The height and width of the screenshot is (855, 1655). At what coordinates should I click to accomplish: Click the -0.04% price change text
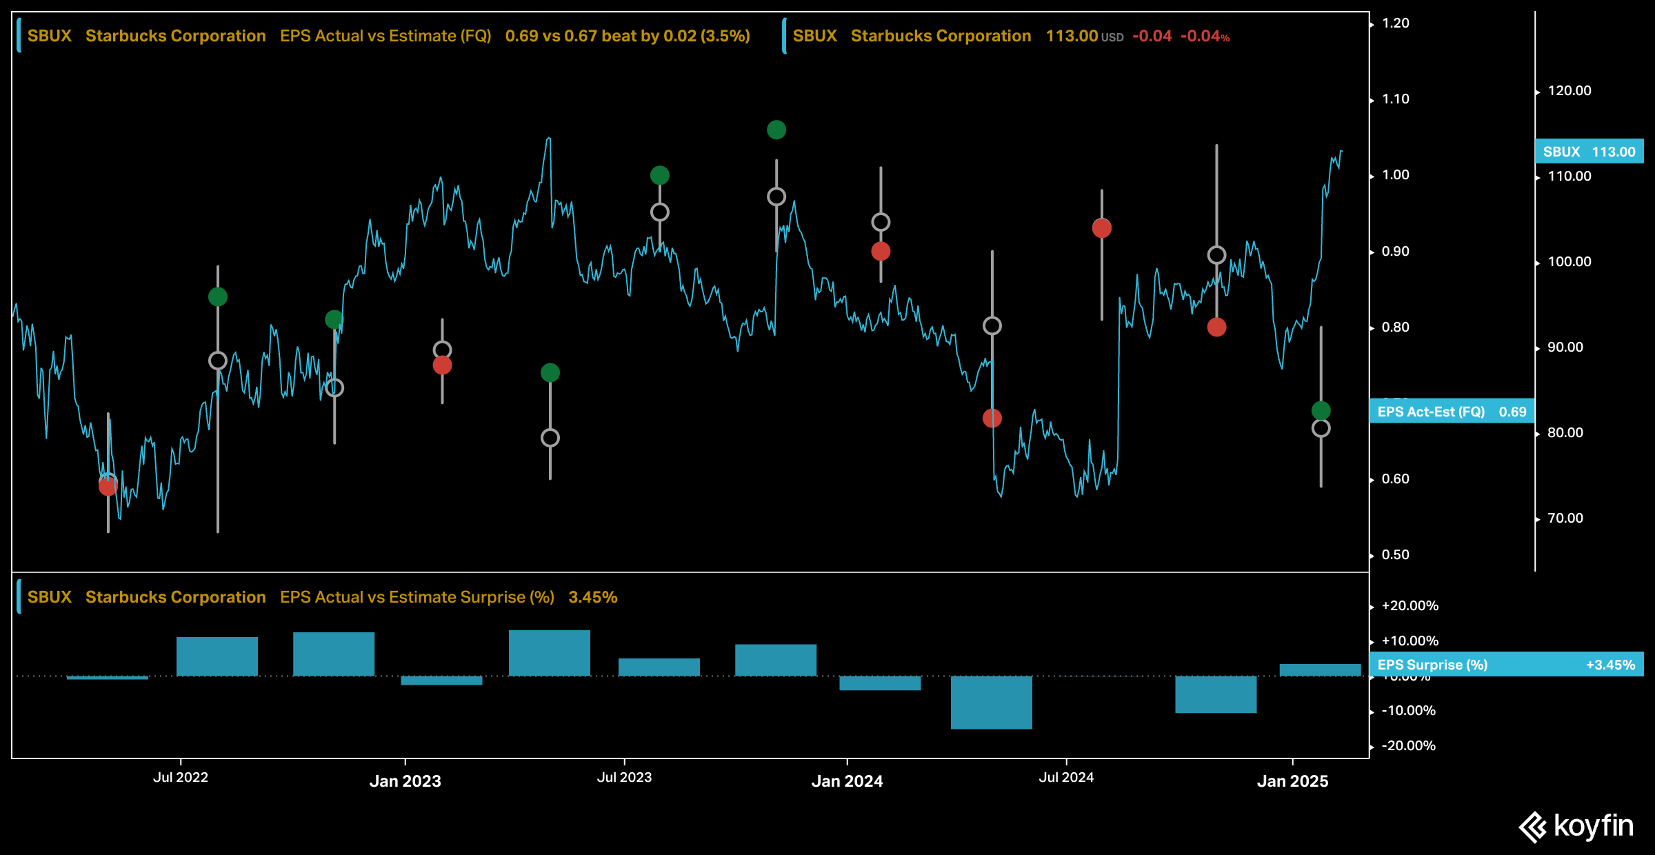click(x=1205, y=36)
